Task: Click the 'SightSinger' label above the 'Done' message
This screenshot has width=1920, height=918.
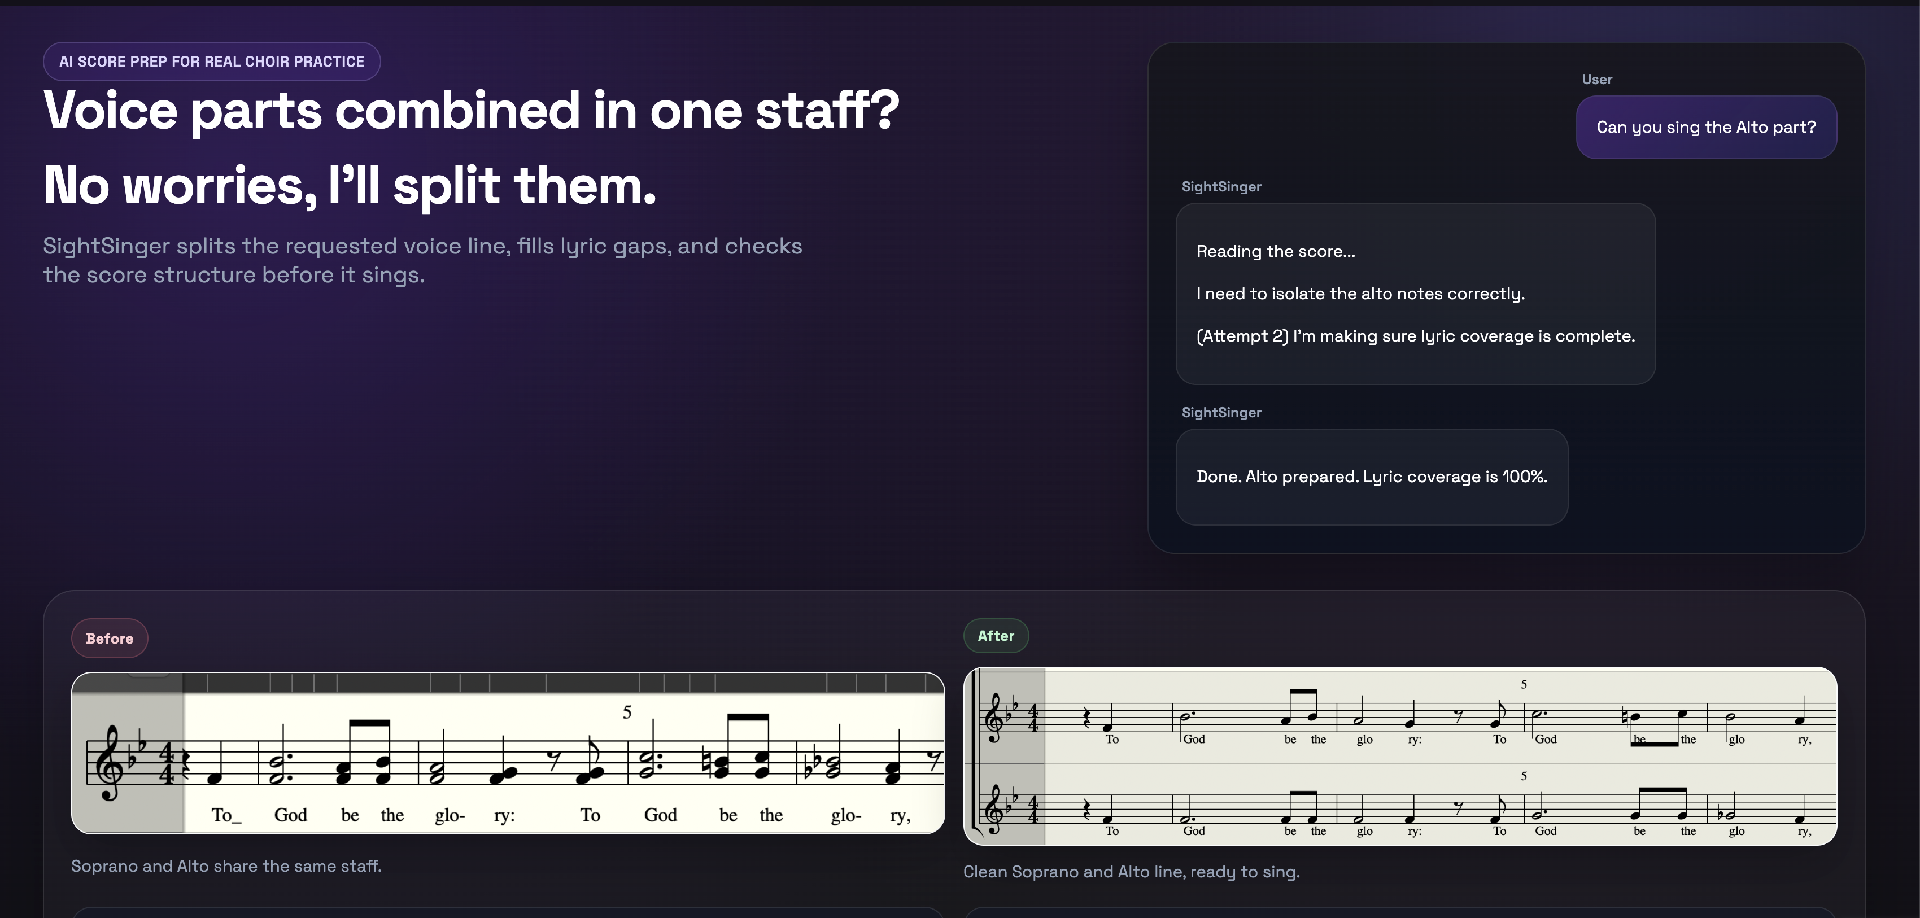Action: pos(1221,412)
